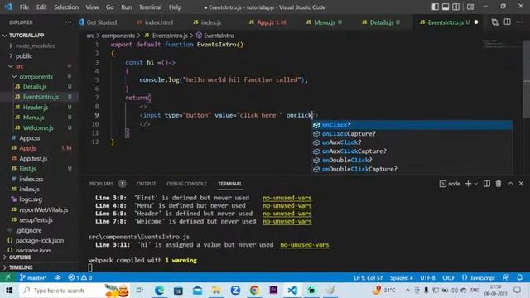
Task: Toggle bottom panel layout icon
Action: [x=446, y=7]
